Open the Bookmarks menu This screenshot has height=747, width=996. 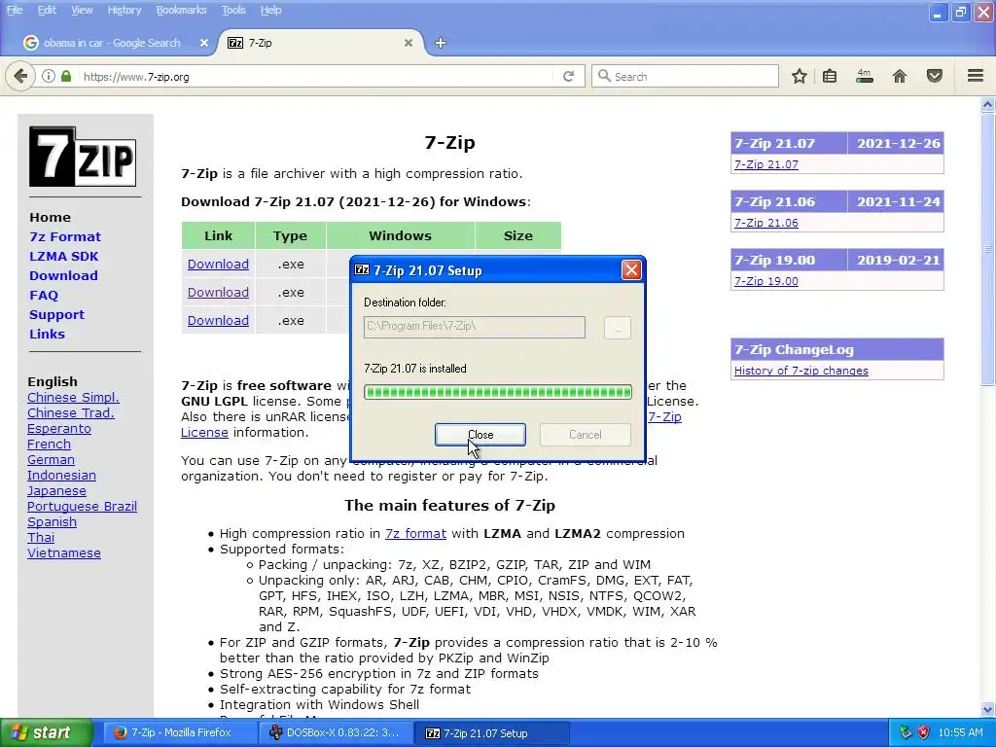[x=182, y=10]
